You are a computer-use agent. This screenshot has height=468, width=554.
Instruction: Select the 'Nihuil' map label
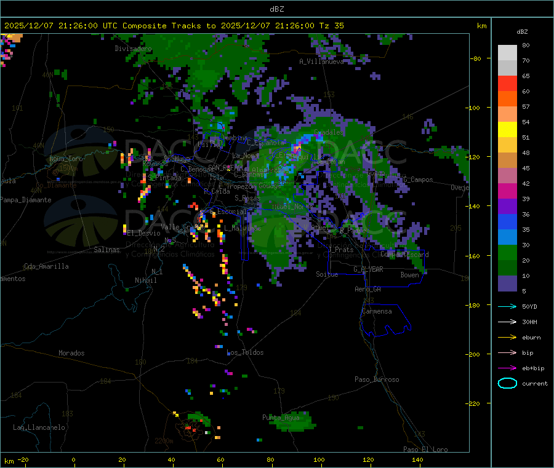click(x=146, y=280)
